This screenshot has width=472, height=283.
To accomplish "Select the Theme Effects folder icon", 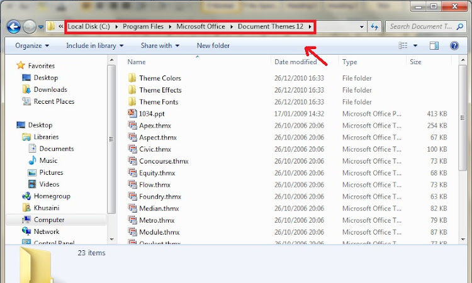I will (132, 90).
